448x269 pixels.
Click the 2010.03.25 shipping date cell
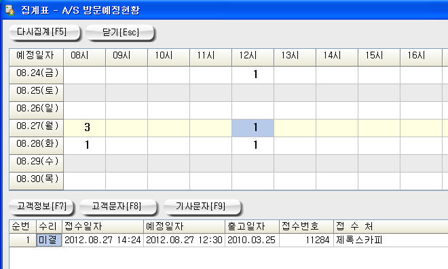[x=252, y=240]
